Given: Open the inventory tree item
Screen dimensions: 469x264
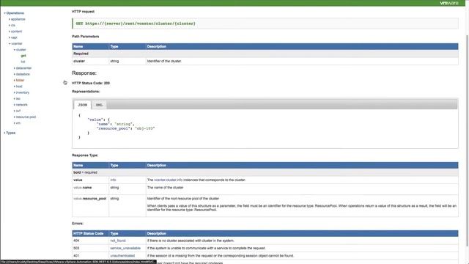Looking at the screenshot, I should (x=23, y=92).
